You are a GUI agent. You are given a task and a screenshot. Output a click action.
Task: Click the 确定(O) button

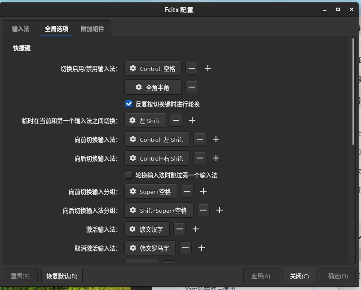(338, 276)
